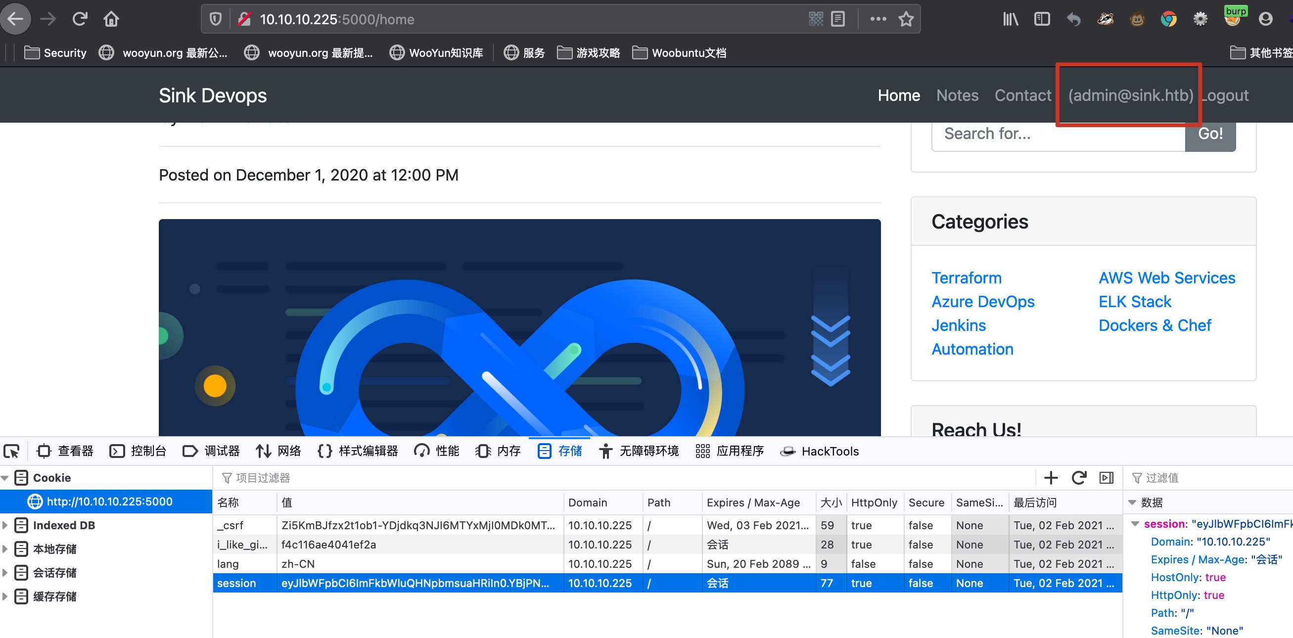Image resolution: width=1293 pixels, height=638 pixels.
Task: Bookmark this page with star icon
Action: pyautogui.click(x=906, y=19)
